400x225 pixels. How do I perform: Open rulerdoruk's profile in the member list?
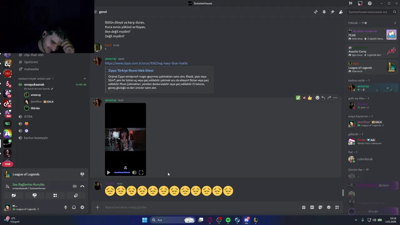[372, 159]
